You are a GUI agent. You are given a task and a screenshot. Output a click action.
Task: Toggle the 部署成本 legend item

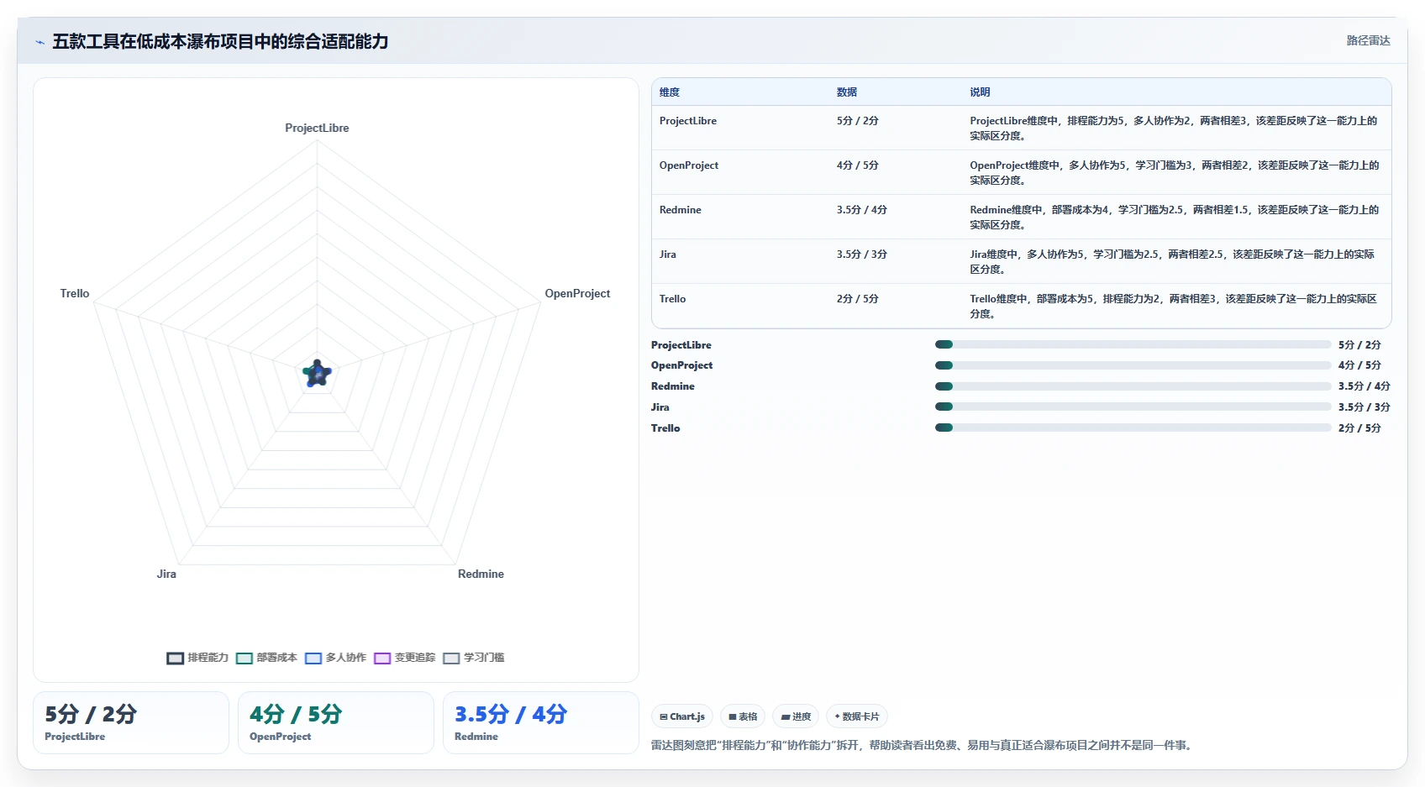pyautogui.click(x=266, y=658)
